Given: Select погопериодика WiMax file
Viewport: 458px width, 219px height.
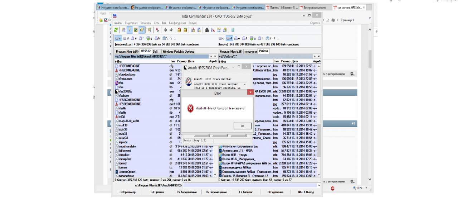Looking at the screenshot, I should point(268,167).
